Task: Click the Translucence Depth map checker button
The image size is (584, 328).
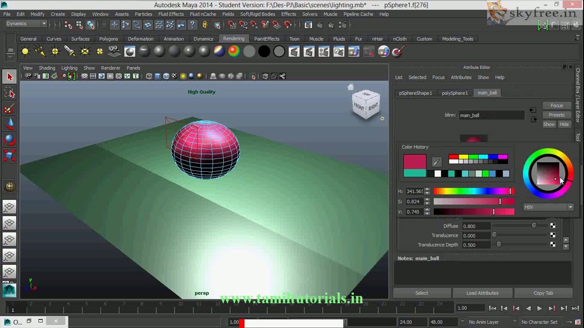Action: click(553, 245)
